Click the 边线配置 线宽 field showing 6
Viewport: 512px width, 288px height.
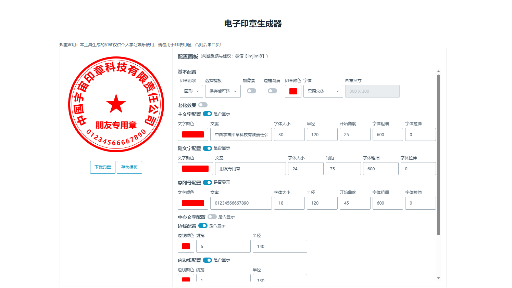coord(223,246)
